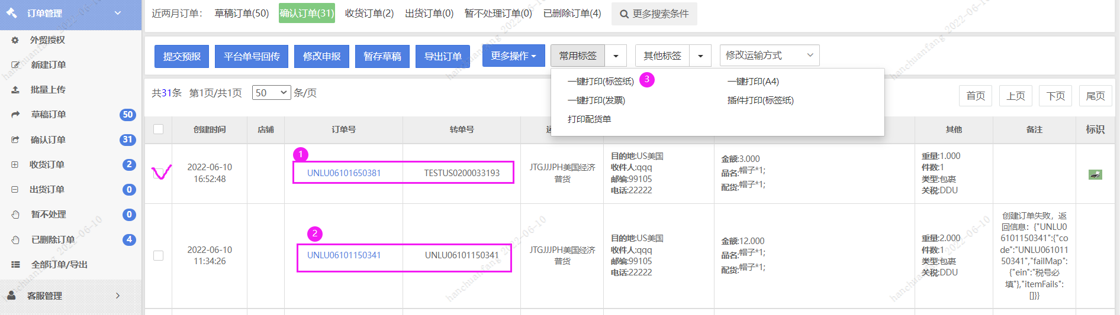Go to 首页 first page

click(x=976, y=96)
